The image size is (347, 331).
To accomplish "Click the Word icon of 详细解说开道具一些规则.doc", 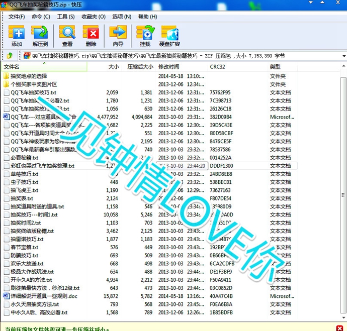I will coord(7,296).
